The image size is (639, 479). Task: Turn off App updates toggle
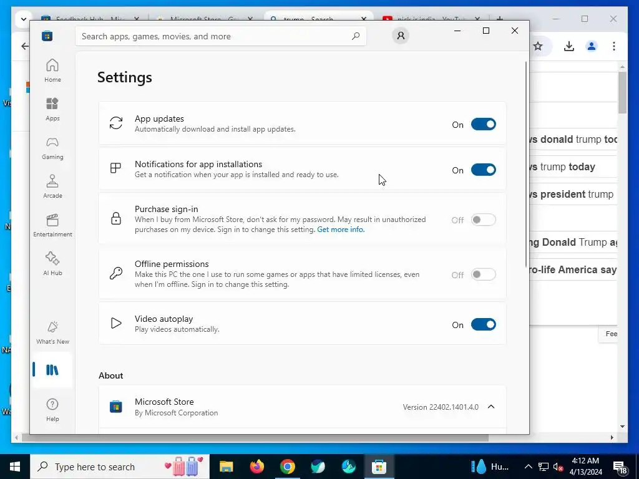(484, 124)
